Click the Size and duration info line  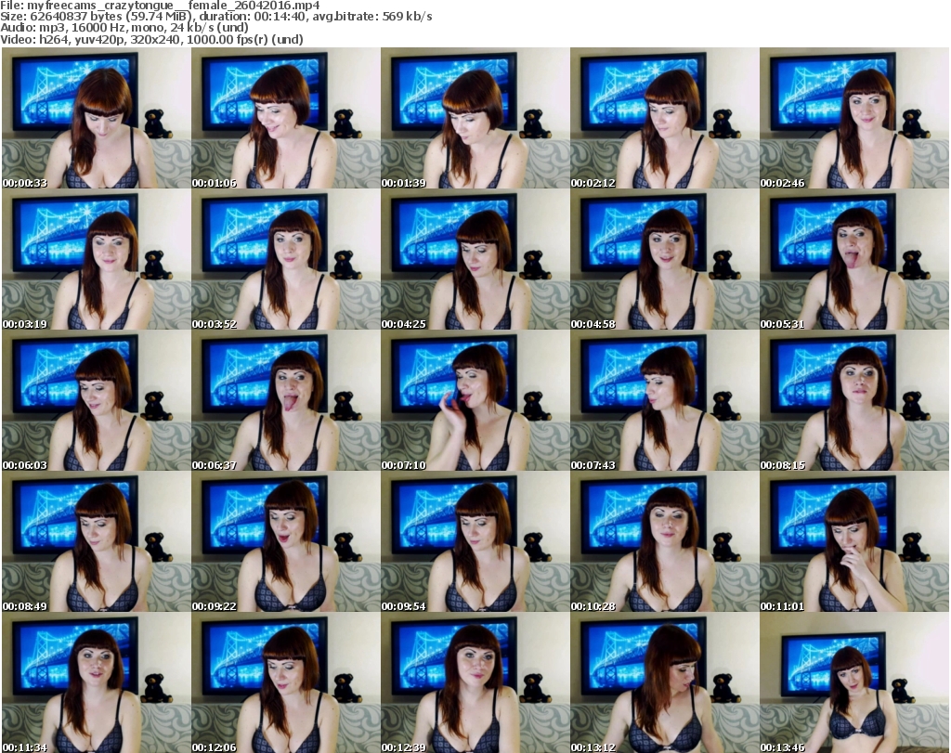click(x=215, y=17)
